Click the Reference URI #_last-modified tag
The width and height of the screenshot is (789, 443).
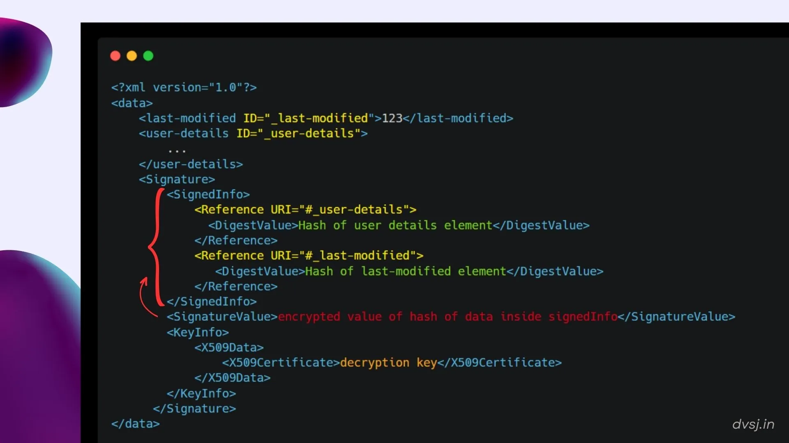tap(308, 255)
